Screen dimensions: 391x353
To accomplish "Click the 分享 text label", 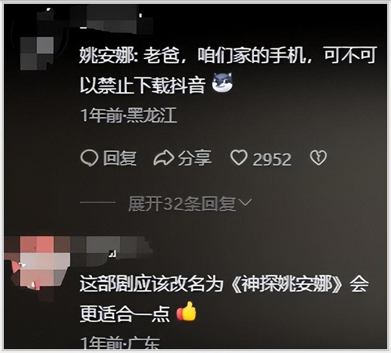I will (x=195, y=158).
